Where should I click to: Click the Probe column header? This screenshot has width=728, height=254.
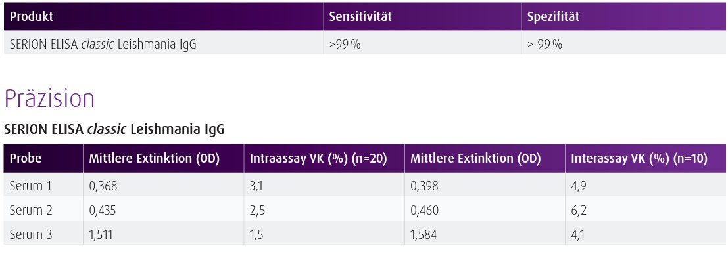(x=26, y=159)
